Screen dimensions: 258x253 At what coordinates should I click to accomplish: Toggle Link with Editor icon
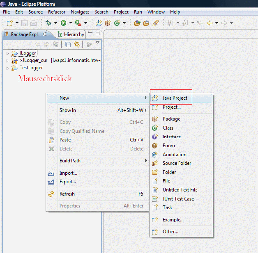click(77, 44)
